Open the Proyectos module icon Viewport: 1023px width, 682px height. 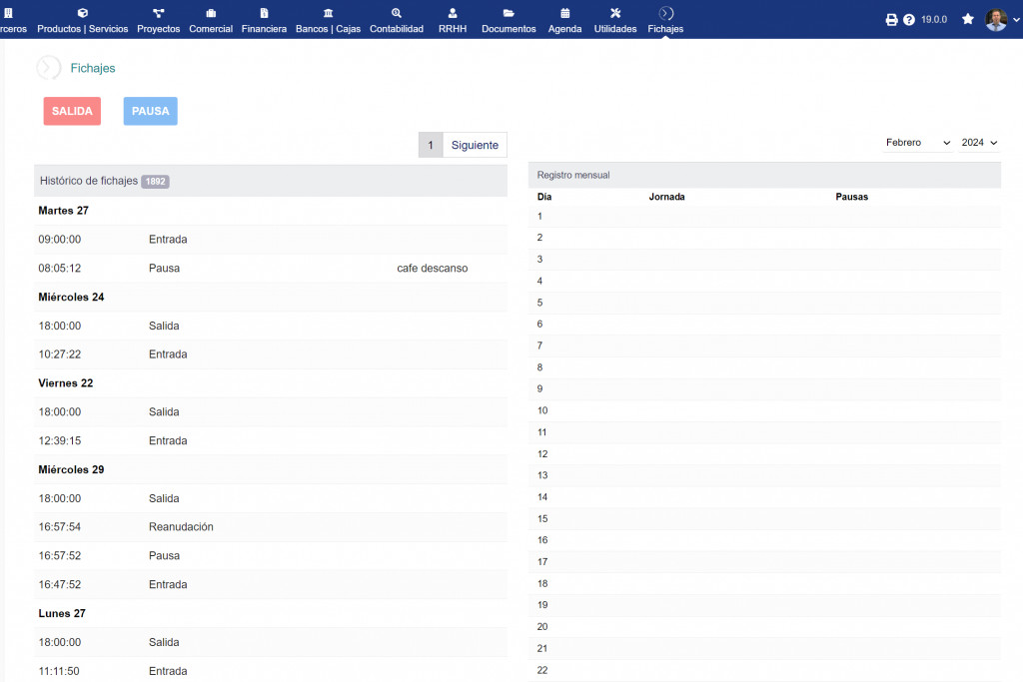click(x=158, y=13)
